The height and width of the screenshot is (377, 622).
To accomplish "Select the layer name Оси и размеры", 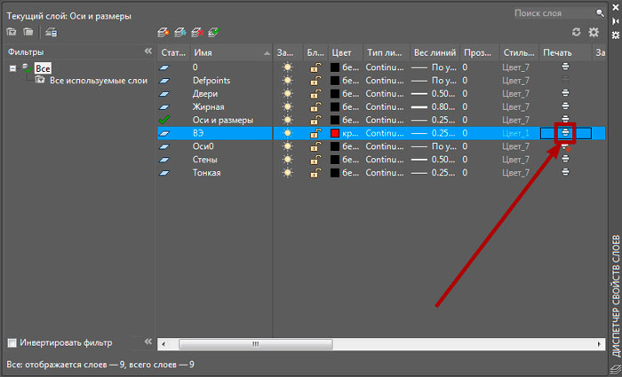I will [x=223, y=120].
